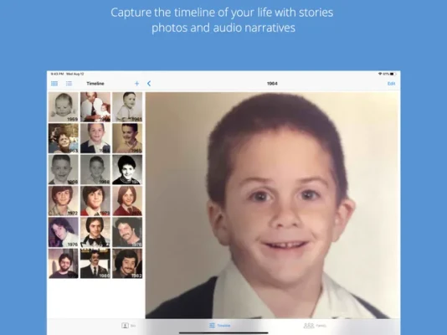Select the 1965 smiling boy thumbnail
Screen dimensions: 447x335
point(127,138)
